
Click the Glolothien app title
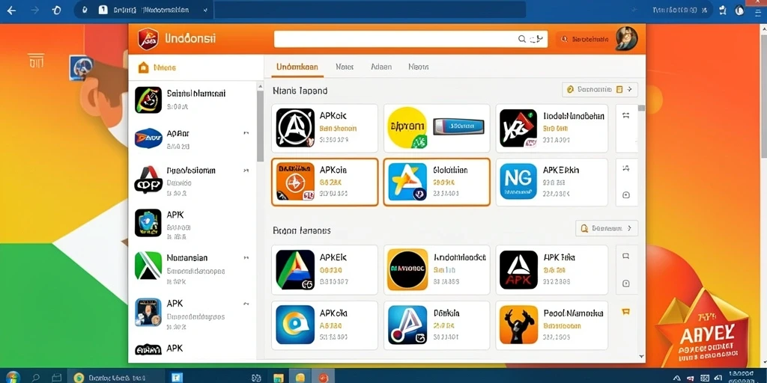(450, 170)
